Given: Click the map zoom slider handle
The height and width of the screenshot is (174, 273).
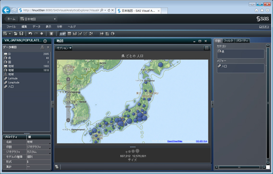Looking at the screenshot, I should (x=68, y=107).
